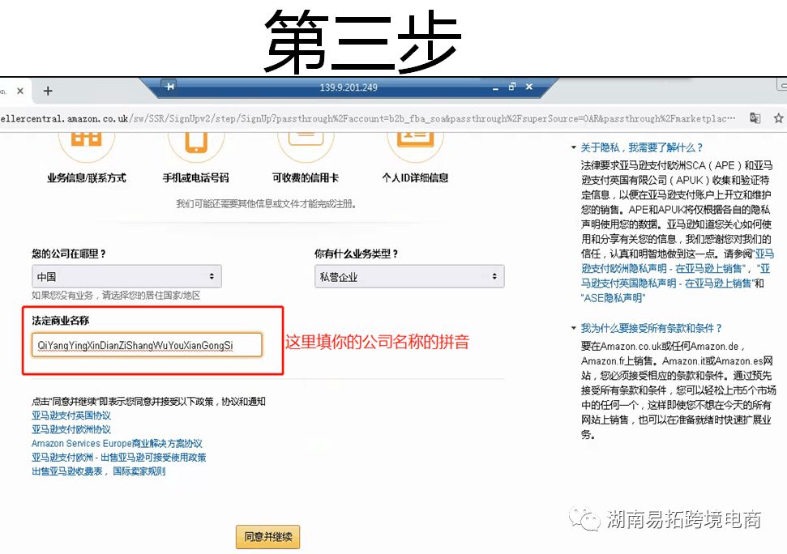Click the legal business name input field
This screenshot has width=787, height=554.
click(147, 345)
